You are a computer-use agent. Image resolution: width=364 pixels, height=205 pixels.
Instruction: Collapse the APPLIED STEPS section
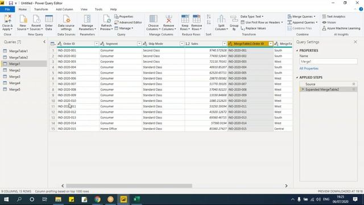click(297, 77)
